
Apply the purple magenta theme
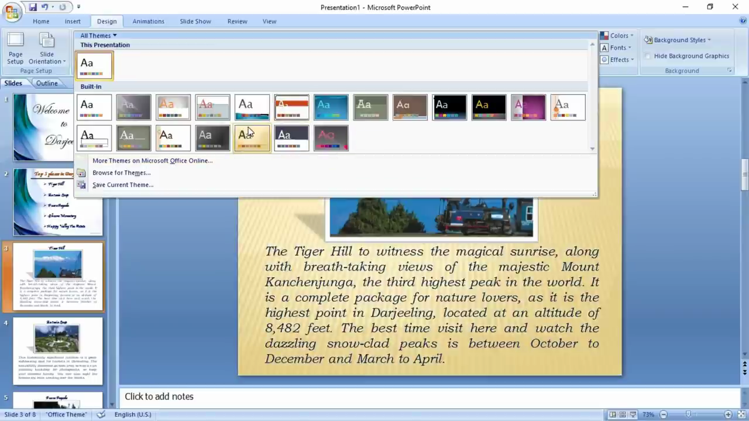pyautogui.click(x=528, y=108)
